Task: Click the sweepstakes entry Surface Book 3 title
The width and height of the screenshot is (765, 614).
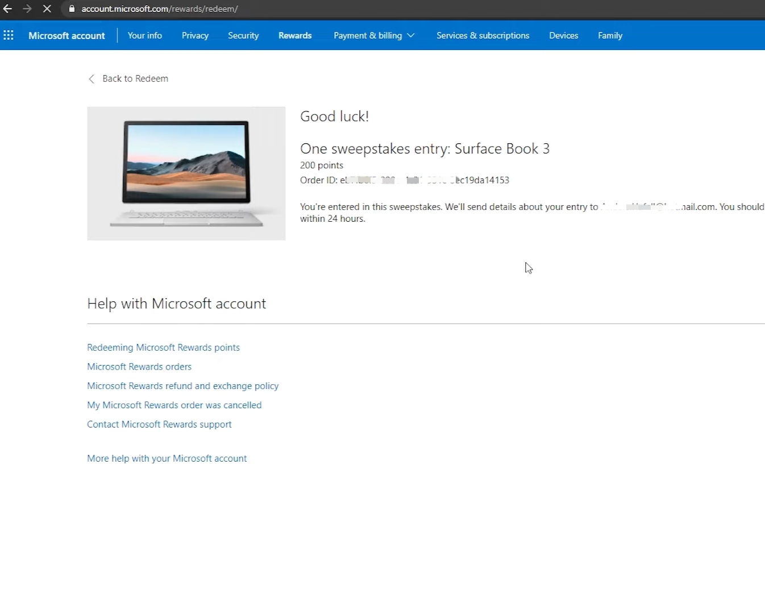Action: 425,148
